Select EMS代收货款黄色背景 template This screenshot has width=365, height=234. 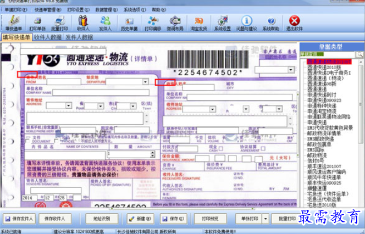click(330, 128)
